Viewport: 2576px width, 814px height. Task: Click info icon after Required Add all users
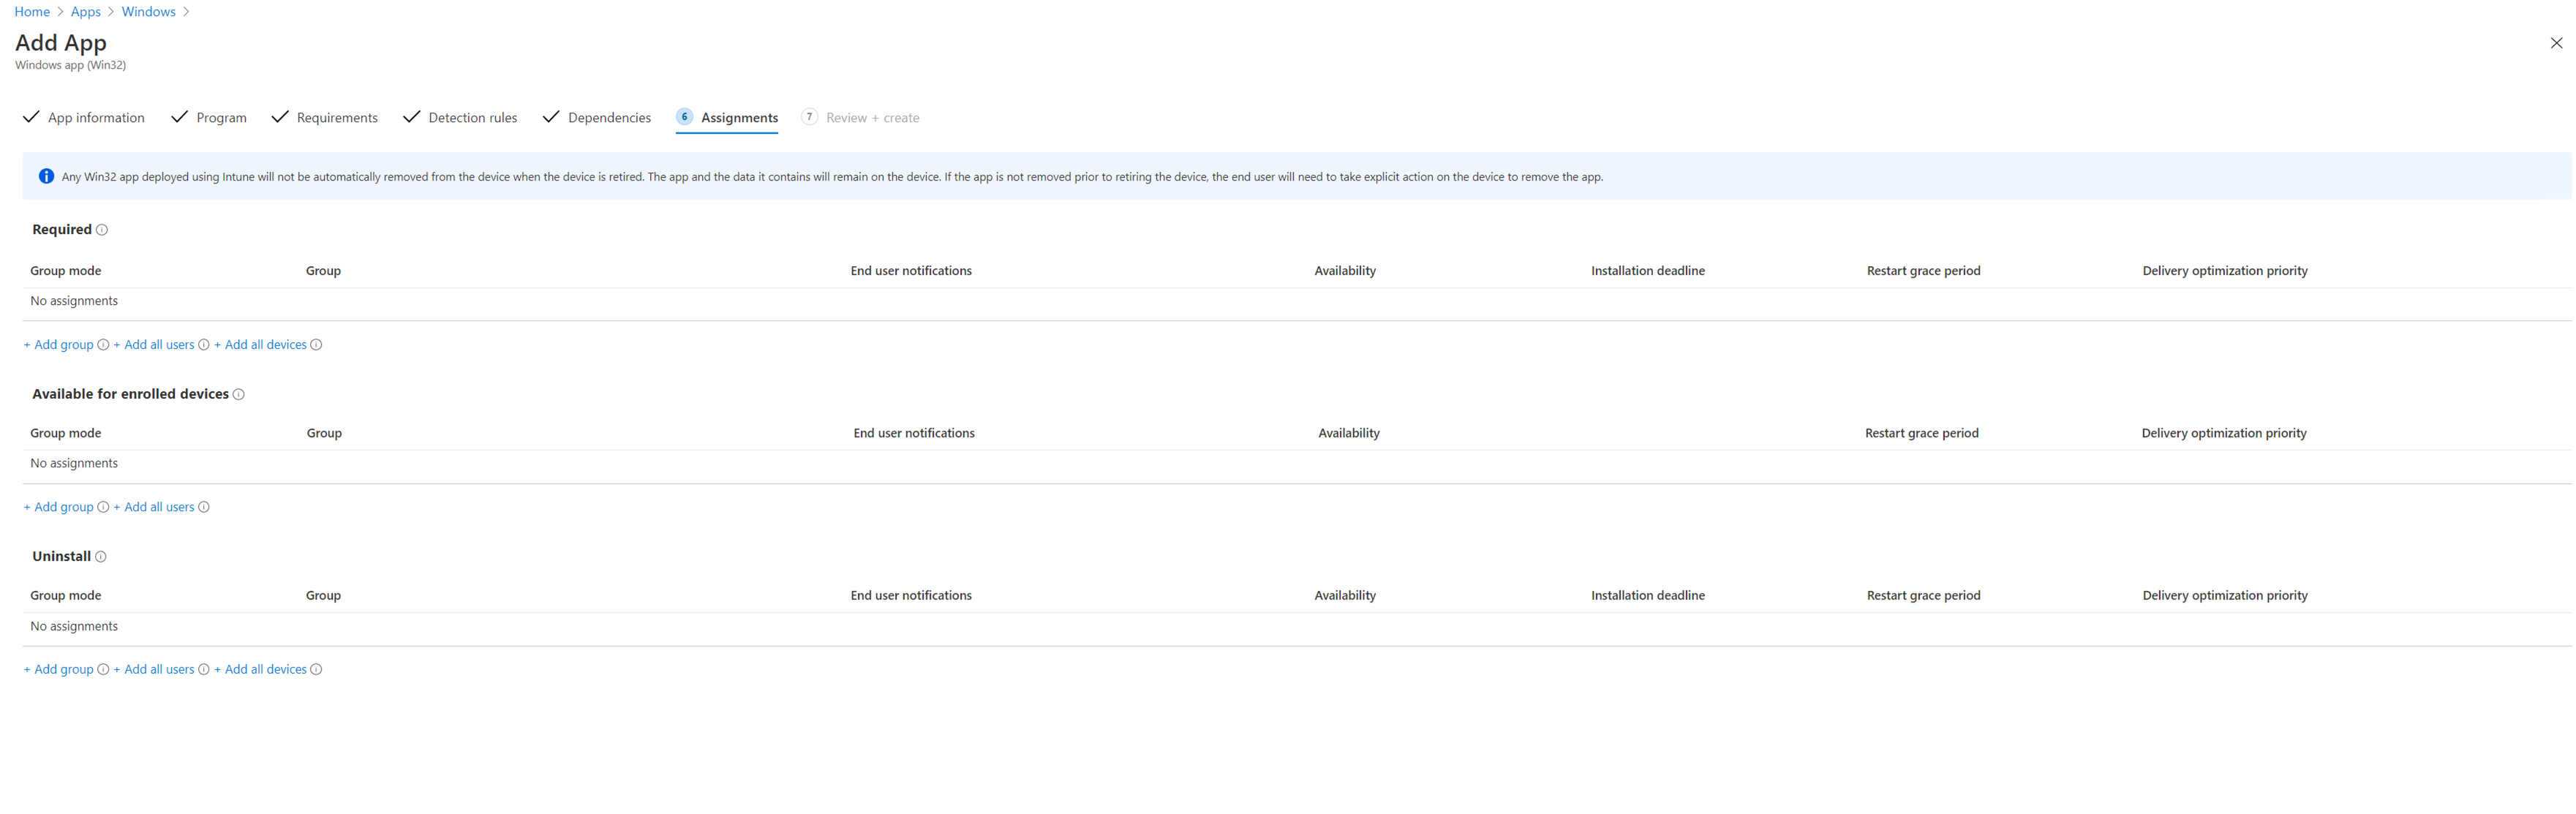[204, 345]
